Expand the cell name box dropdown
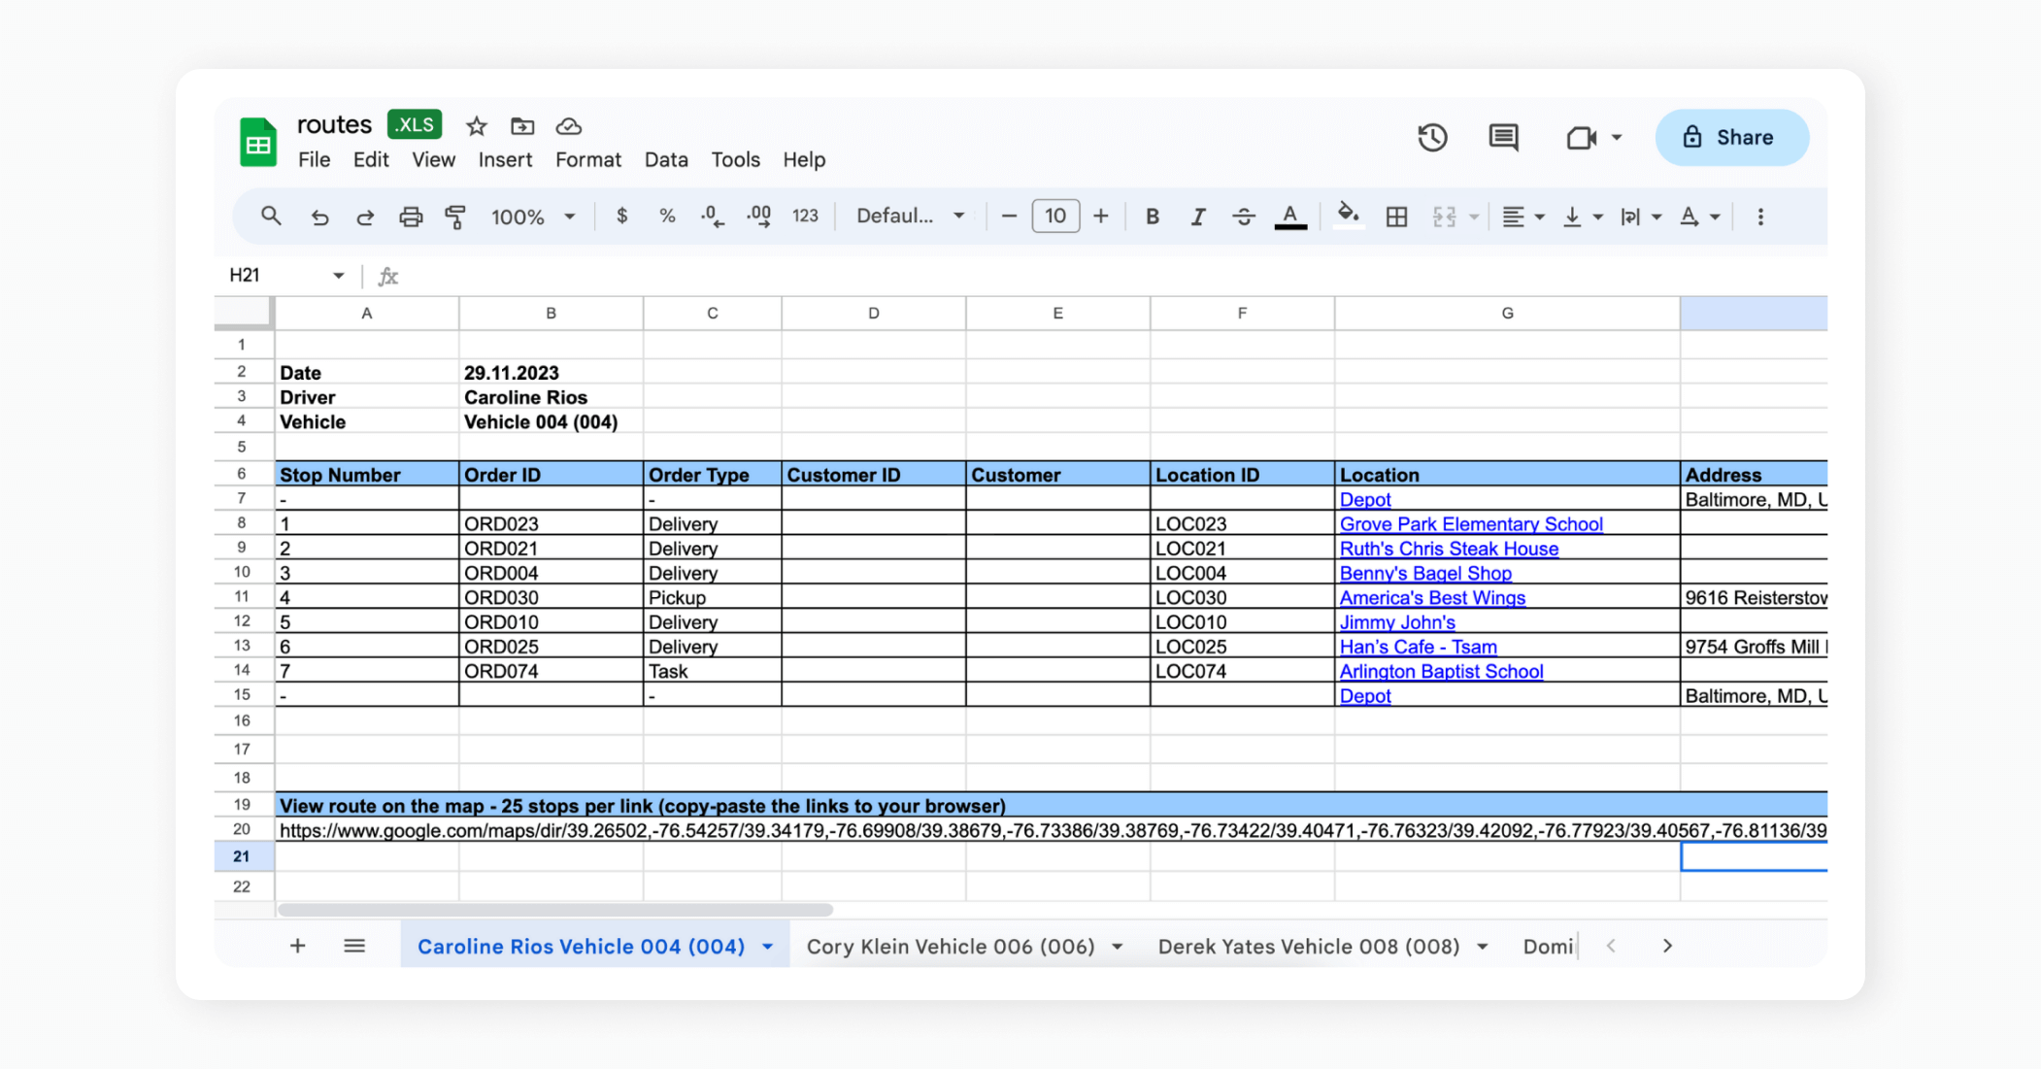 pos(338,276)
